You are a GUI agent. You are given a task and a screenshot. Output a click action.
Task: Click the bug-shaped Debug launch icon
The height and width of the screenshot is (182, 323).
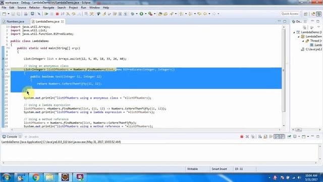click(x=132, y=14)
